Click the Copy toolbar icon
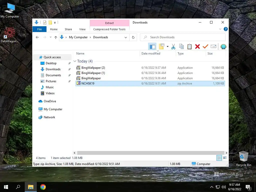Image resolution: width=256 pixels, height=192 pixels. tap(181, 46)
